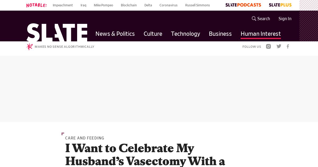This screenshot has width=318, height=167.
Task: Click the Notable logo label
Action: (37, 5)
